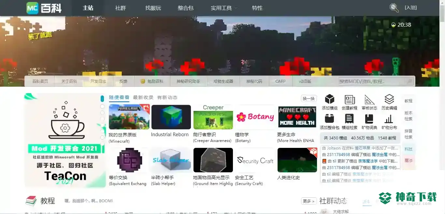Image resolution: width=445 pixels, height=214 pixels.
Task: Click the right sidebar 拼音检索 shortcut
Action: point(409,134)
